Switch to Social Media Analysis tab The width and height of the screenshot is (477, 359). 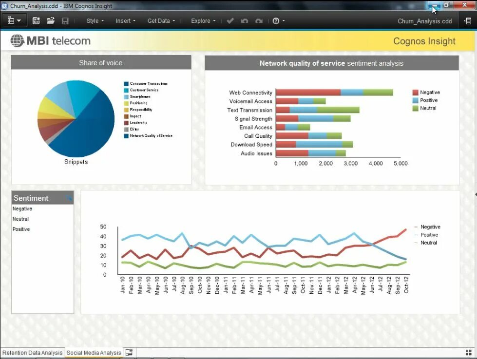pyautogui.click(x=94, y=353)
